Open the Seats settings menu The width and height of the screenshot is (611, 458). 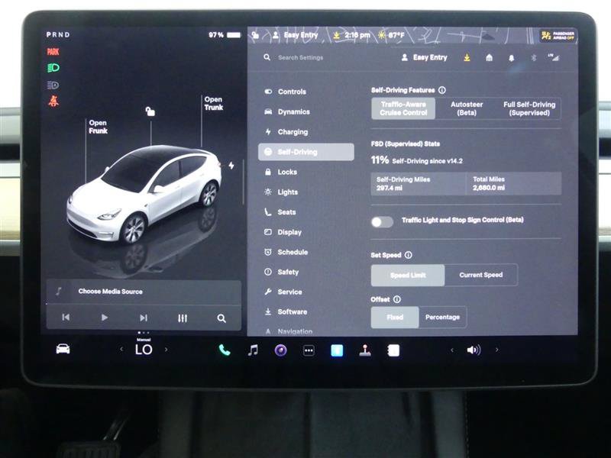pos(306,212)
